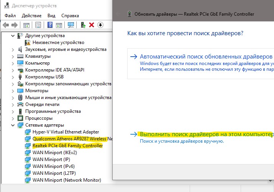274x192 pixels.
Task: Collapse the Сетевые адаптеры category
Action: [13, 125]
